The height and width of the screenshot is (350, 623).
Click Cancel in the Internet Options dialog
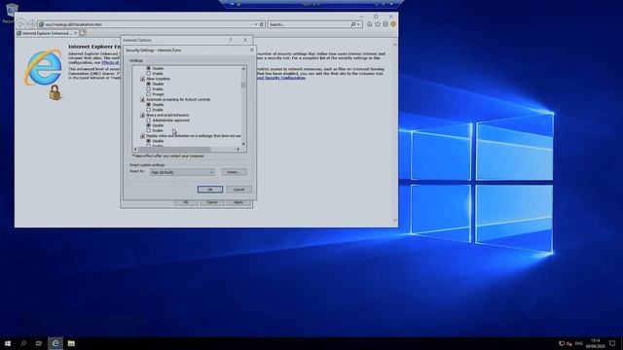[212, 202]
